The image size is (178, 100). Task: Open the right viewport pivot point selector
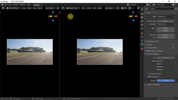coord(118,8)
